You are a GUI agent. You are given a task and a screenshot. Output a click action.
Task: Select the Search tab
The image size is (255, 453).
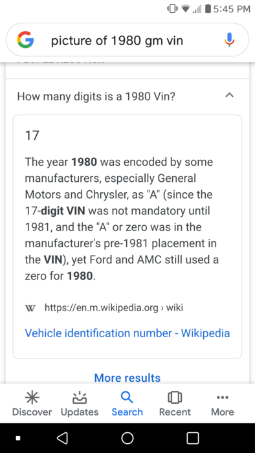pyautogui.click(x=127, y=404)
